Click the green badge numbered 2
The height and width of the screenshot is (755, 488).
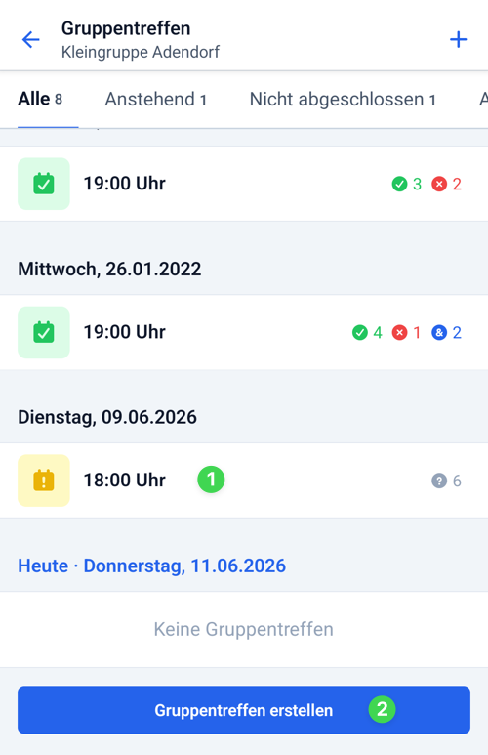(x=383, y=709)
